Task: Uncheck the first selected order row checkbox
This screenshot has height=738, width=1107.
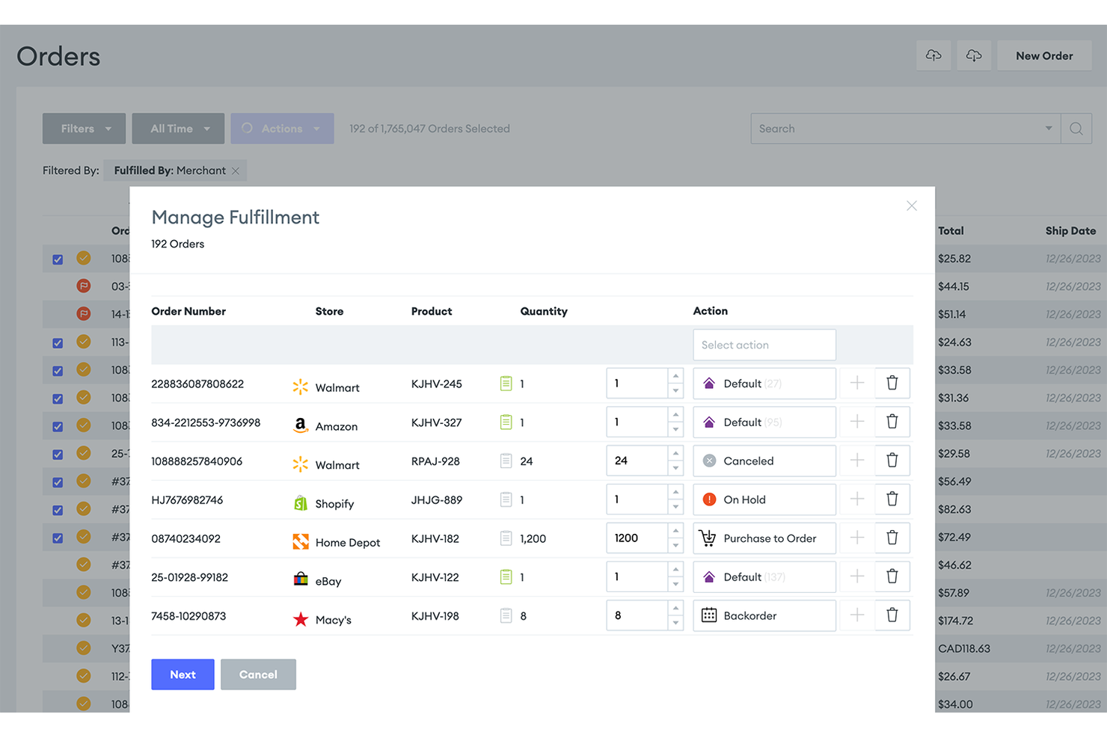Action: coord(58,258)
